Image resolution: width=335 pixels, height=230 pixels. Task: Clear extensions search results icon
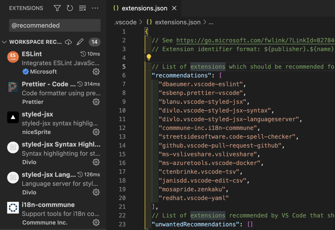point(82,8)
